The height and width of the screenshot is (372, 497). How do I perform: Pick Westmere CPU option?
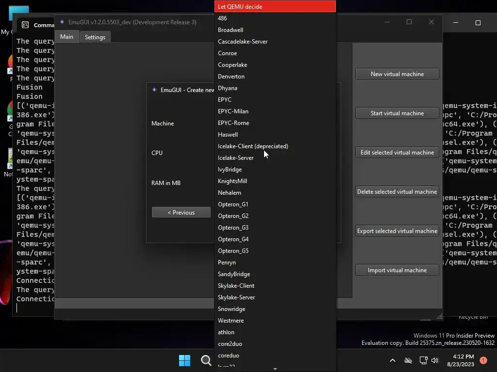point(275,321)
